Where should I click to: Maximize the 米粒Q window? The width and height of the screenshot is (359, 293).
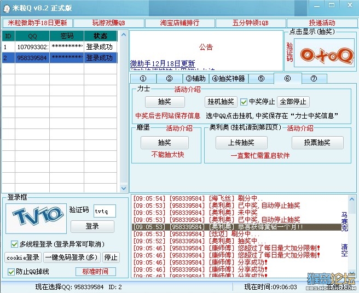pyautogui.click(x=332, y=5)
